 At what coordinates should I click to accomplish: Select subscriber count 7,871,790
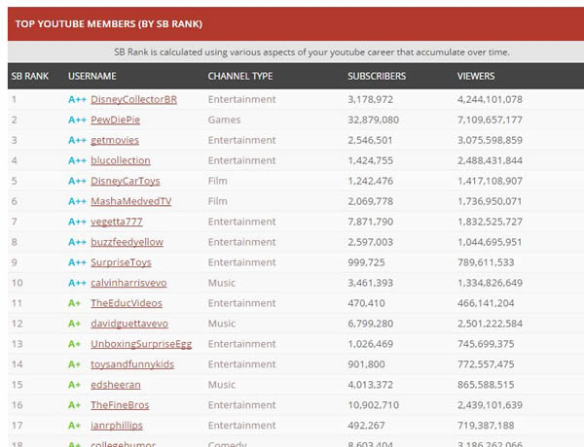pos(370,222)
